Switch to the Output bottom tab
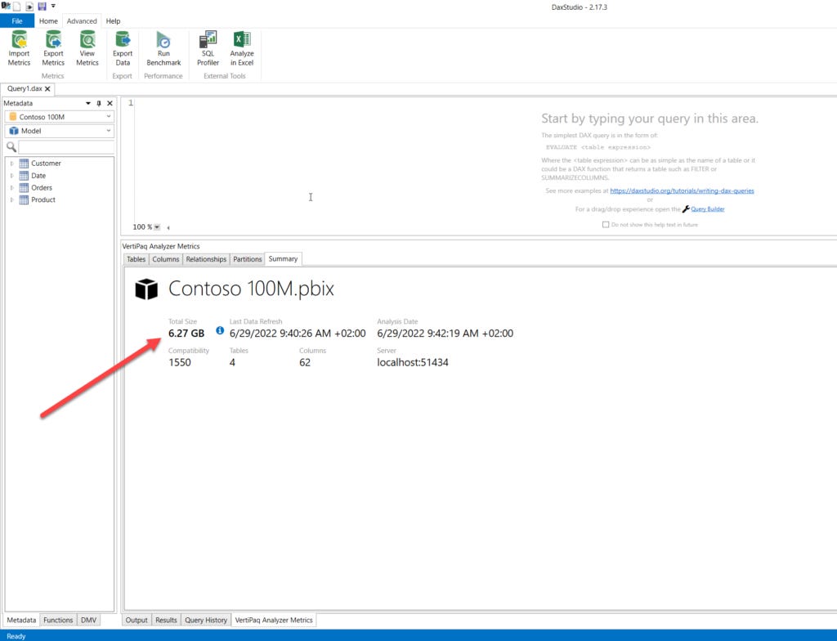The image size is (837, 641). pos(137,620)
